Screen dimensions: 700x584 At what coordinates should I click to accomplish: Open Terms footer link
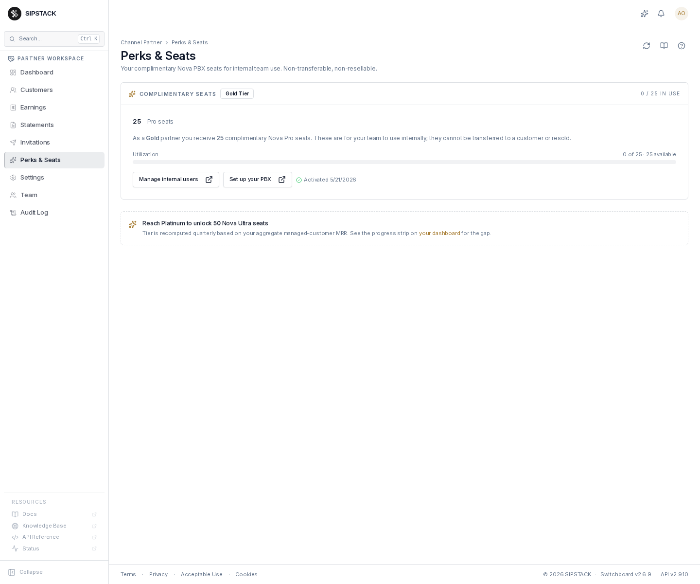click(x=128, y=575)
